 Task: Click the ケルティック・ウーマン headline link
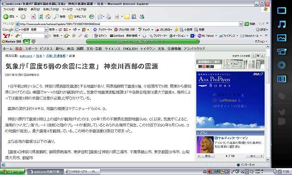point(233,138)
